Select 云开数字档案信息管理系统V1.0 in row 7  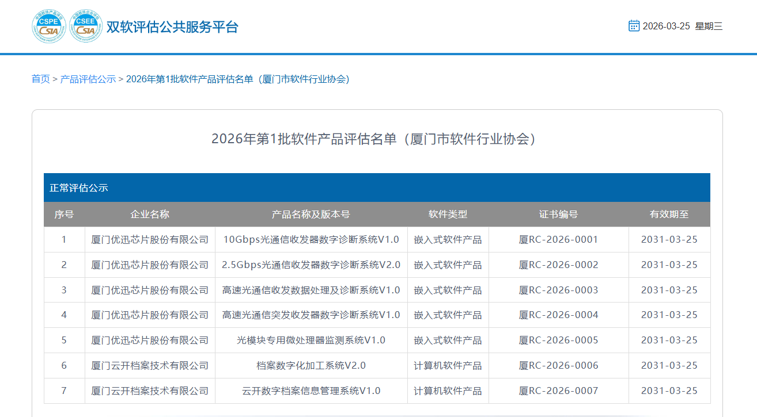311,391
